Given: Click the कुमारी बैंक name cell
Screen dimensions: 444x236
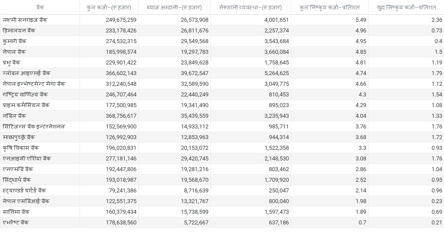Looking at the screenshot, I should pos(15,41).
